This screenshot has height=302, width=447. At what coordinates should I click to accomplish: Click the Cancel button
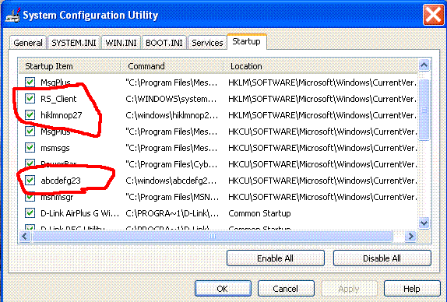[x=286, y=289]
